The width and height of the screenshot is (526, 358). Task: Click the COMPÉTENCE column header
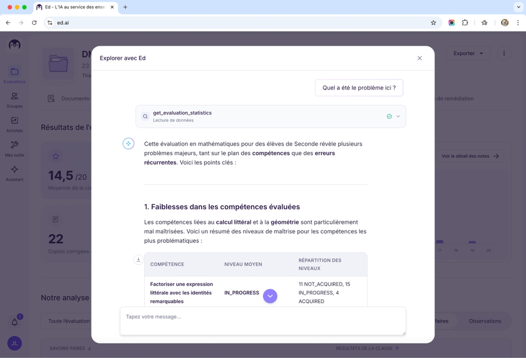(x=167, y=264)
